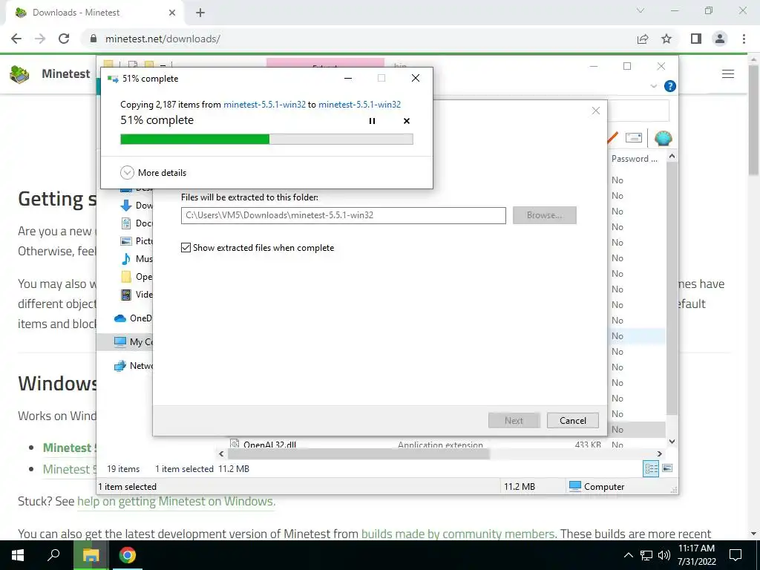This screenshot has width=760, height=570.
Task: Open Chrome tab search chevron
Action: 641,10
